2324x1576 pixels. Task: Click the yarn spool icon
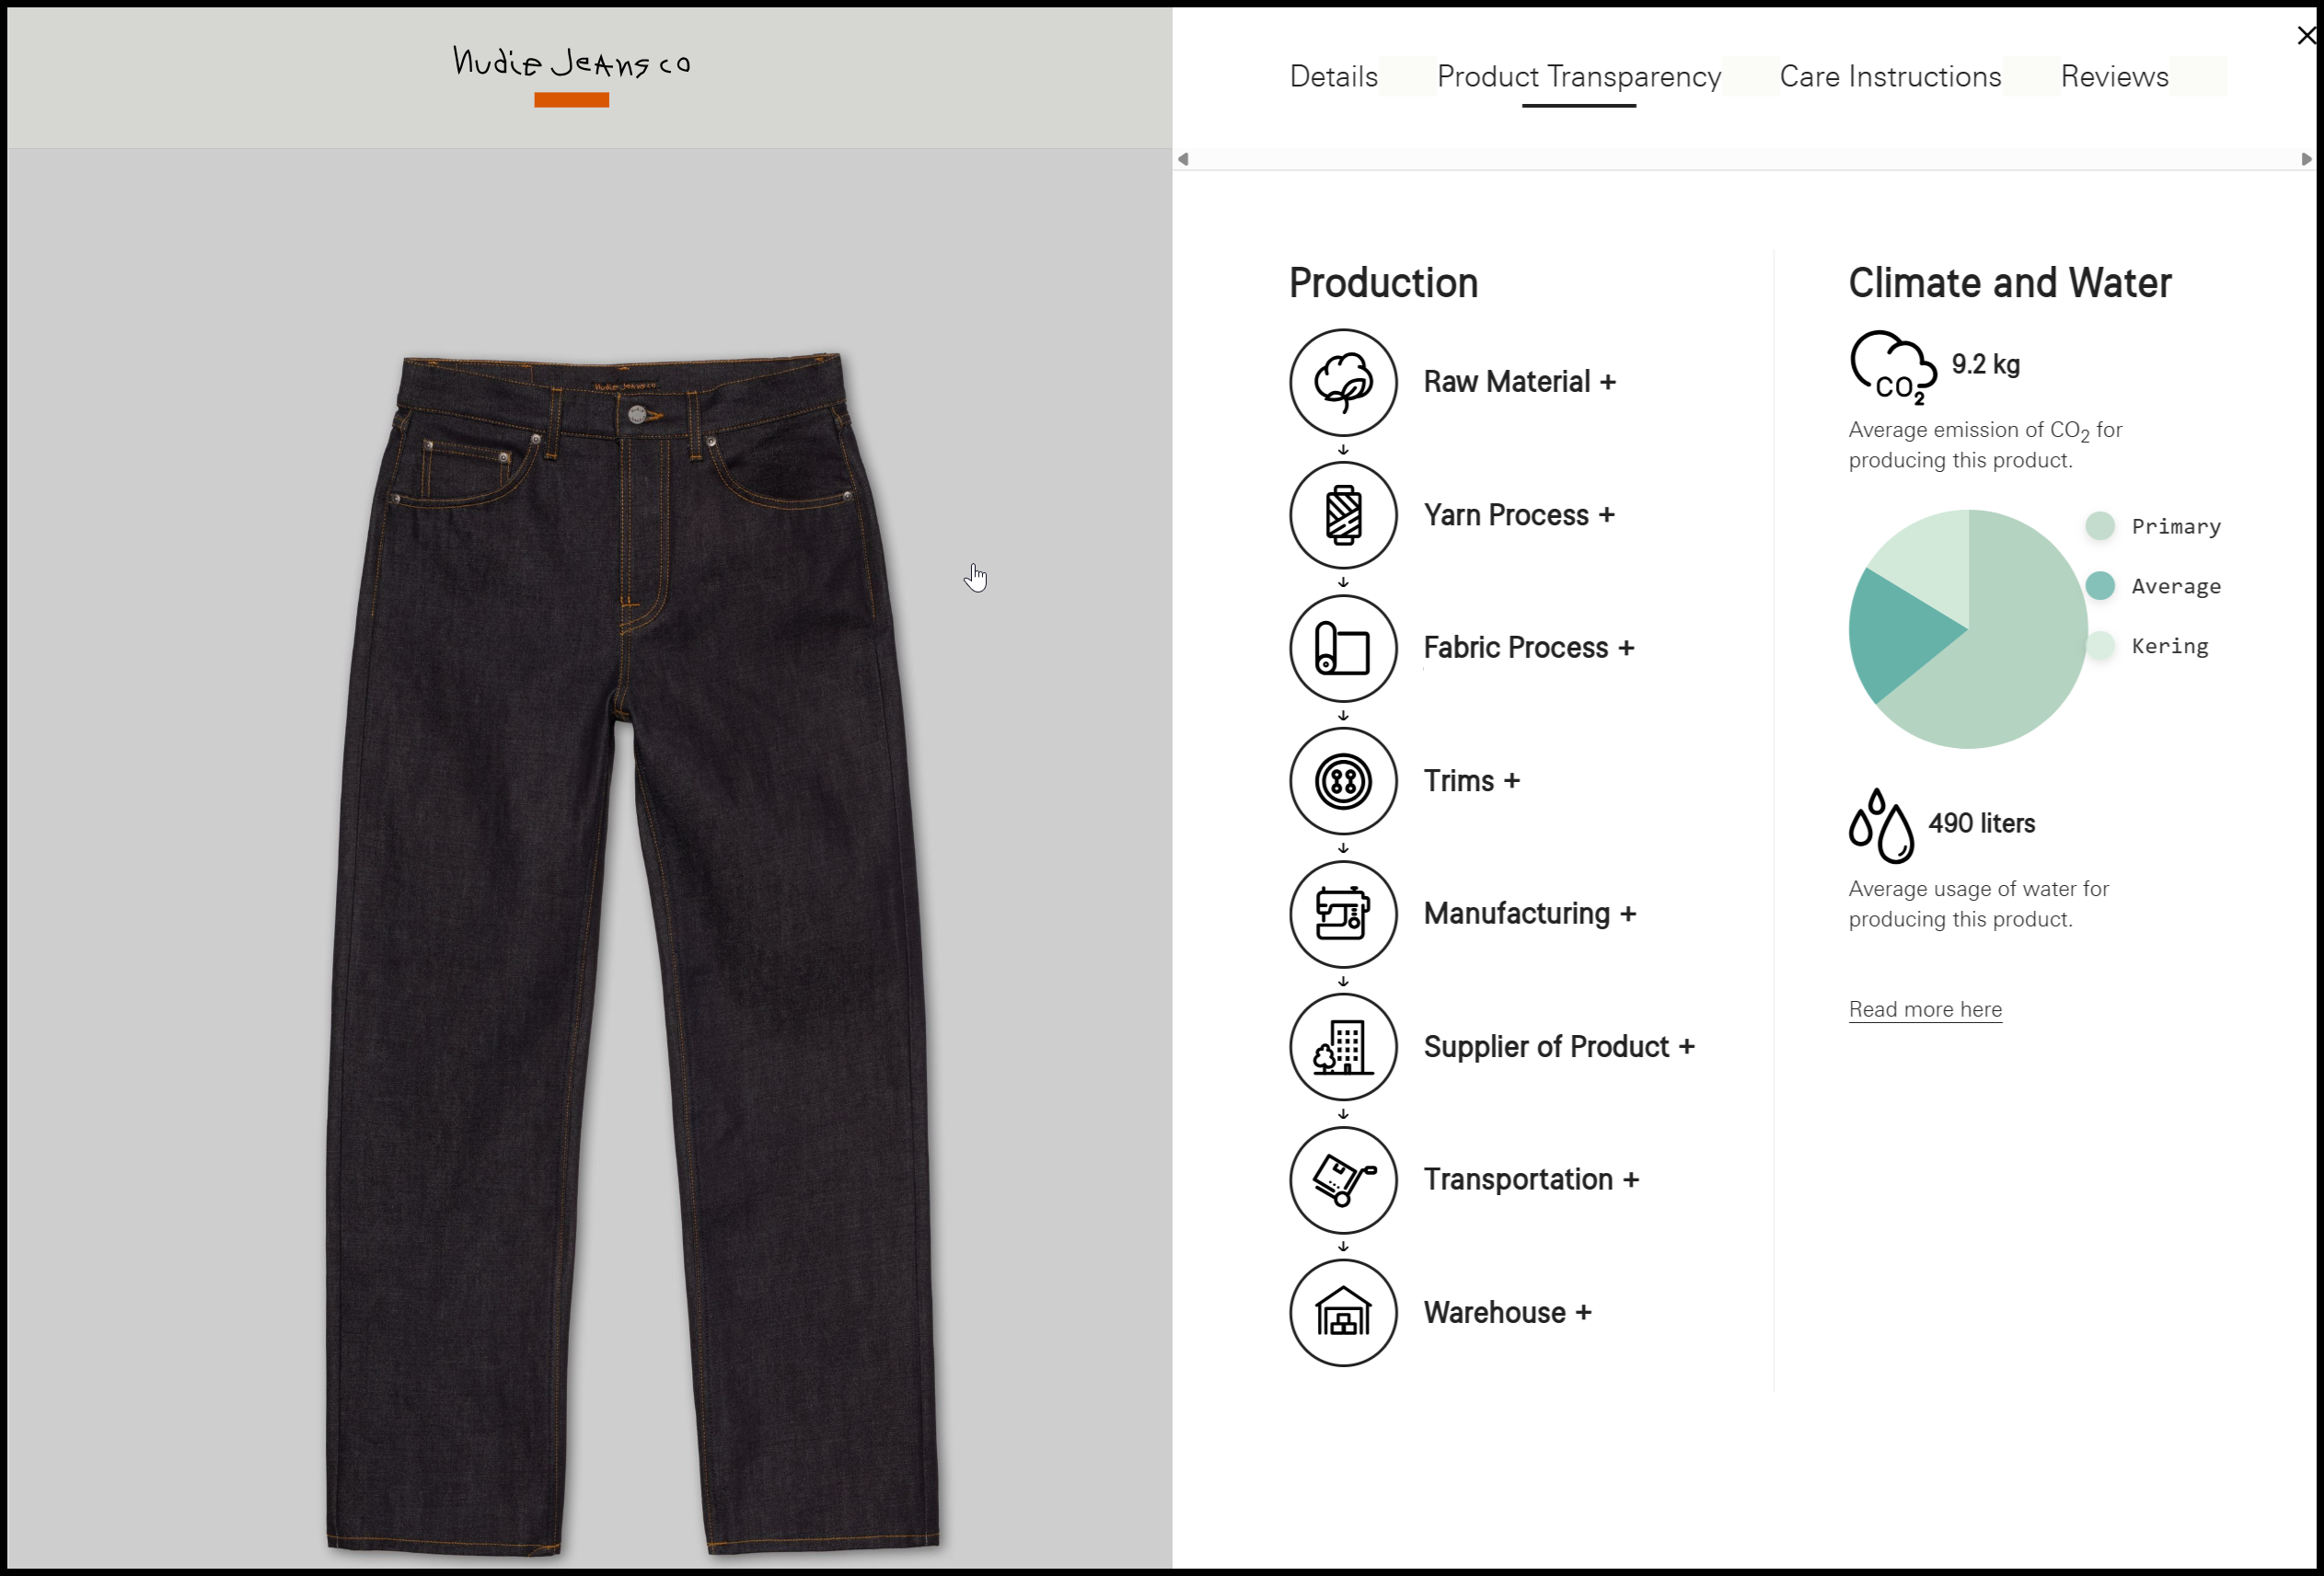(x=1343, y=514)
